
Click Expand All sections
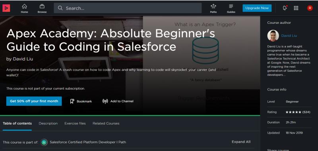tap(241, 142)
